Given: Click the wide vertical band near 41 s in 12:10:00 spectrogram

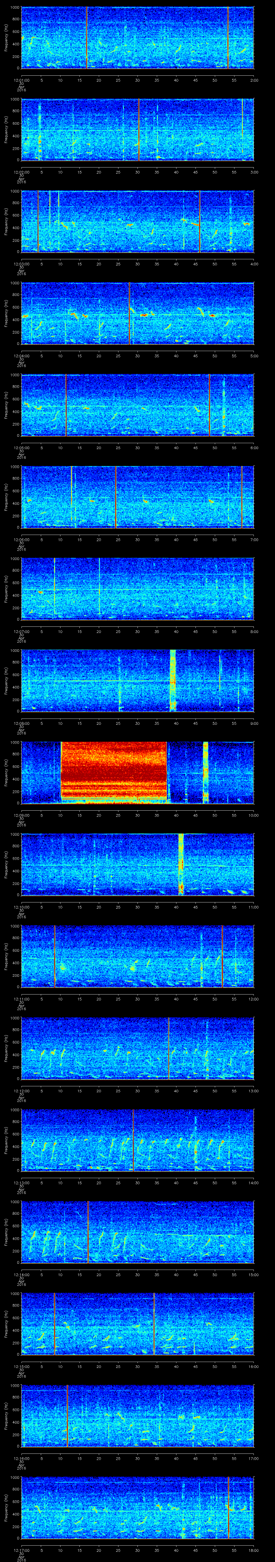Looking at the screenshot, I should point(181,864).
